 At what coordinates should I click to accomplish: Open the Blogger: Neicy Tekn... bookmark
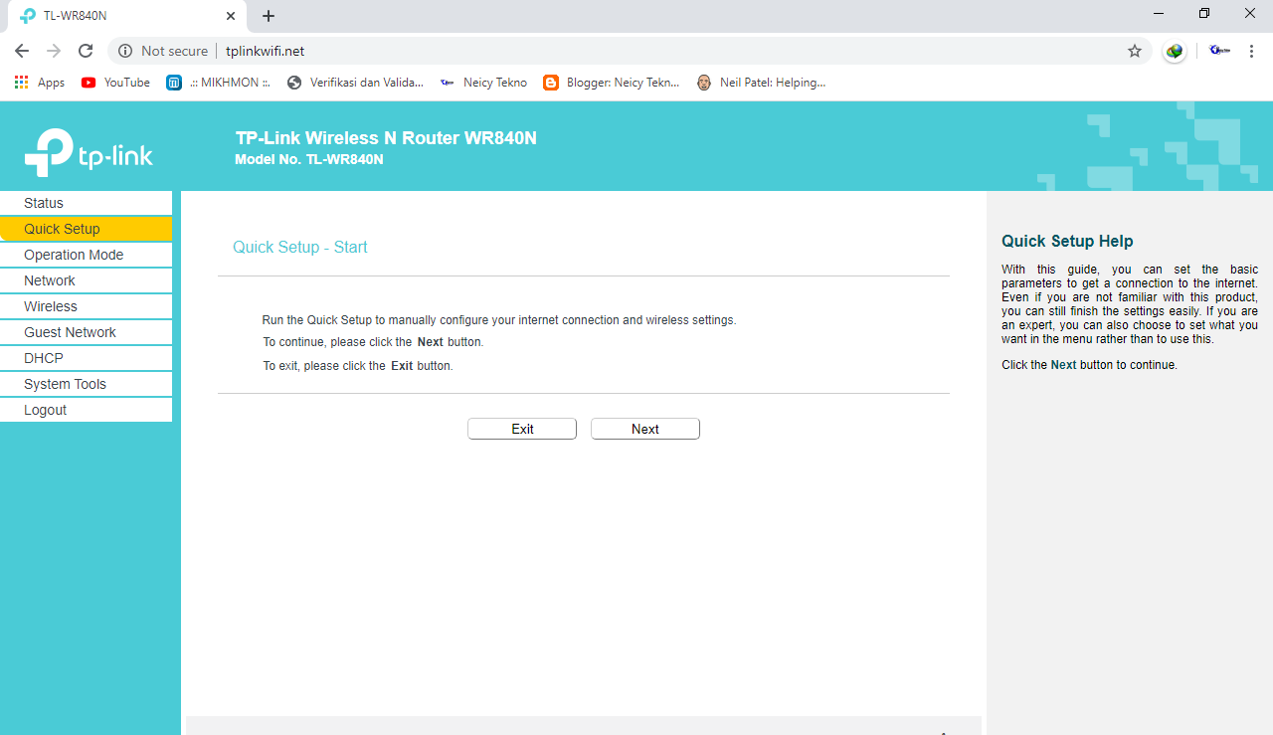(x=612, y=83)
